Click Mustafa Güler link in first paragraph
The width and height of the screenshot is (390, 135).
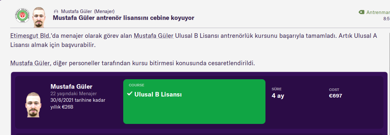pos(153,36)
